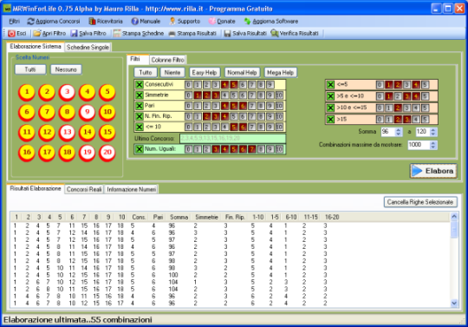Click the results list scroll-down arrow
The width and height of the screenshot is (468, 327).
click(454, 303)
